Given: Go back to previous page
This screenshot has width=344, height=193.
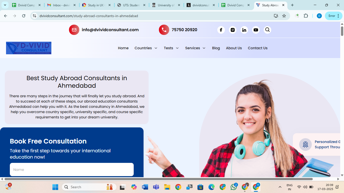Looking at the screenshot, I should [x=6, y=16].
